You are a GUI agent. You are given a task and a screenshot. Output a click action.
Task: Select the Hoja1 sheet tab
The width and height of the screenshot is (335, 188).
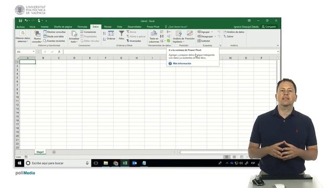pos(40,152)
